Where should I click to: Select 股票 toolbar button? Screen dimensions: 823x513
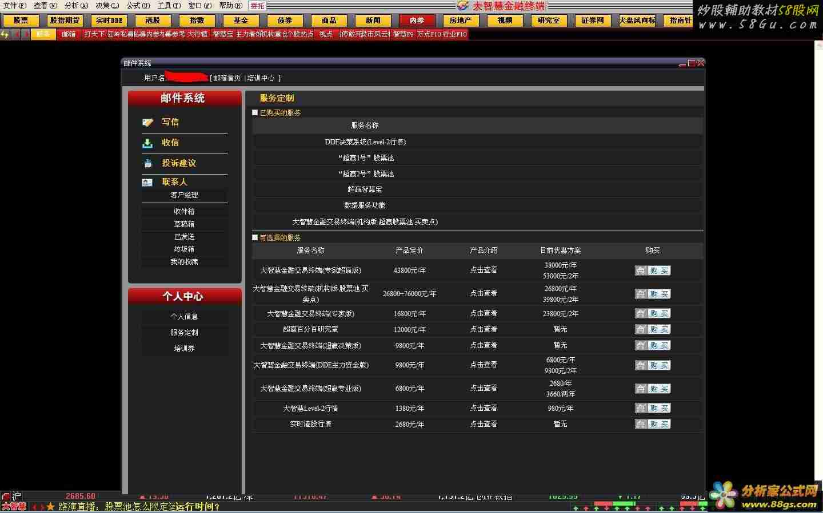21,21
